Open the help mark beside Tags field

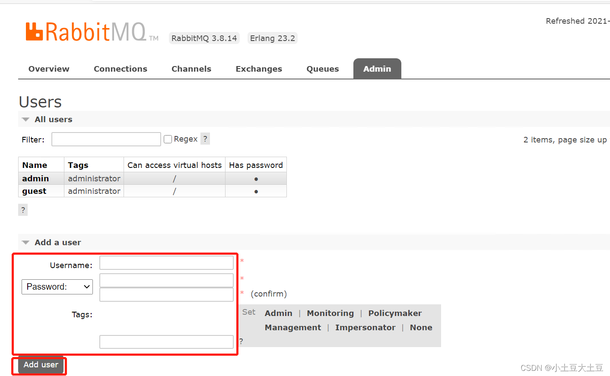(241, 341)
